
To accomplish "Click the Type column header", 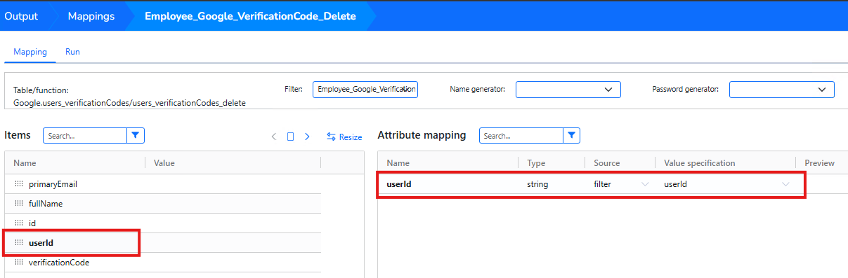I will tap(537, 163).
